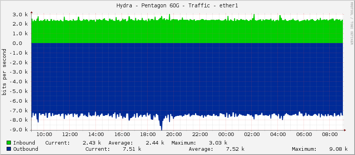Click the '-6.0 k' y-axis label

[19, 101]
